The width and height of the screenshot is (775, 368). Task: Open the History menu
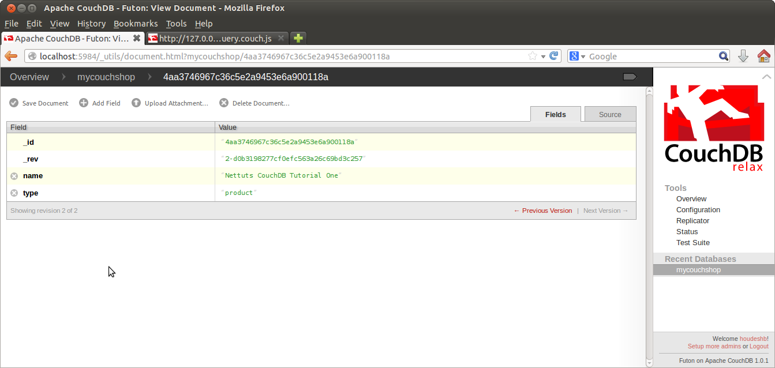point(91,24)
